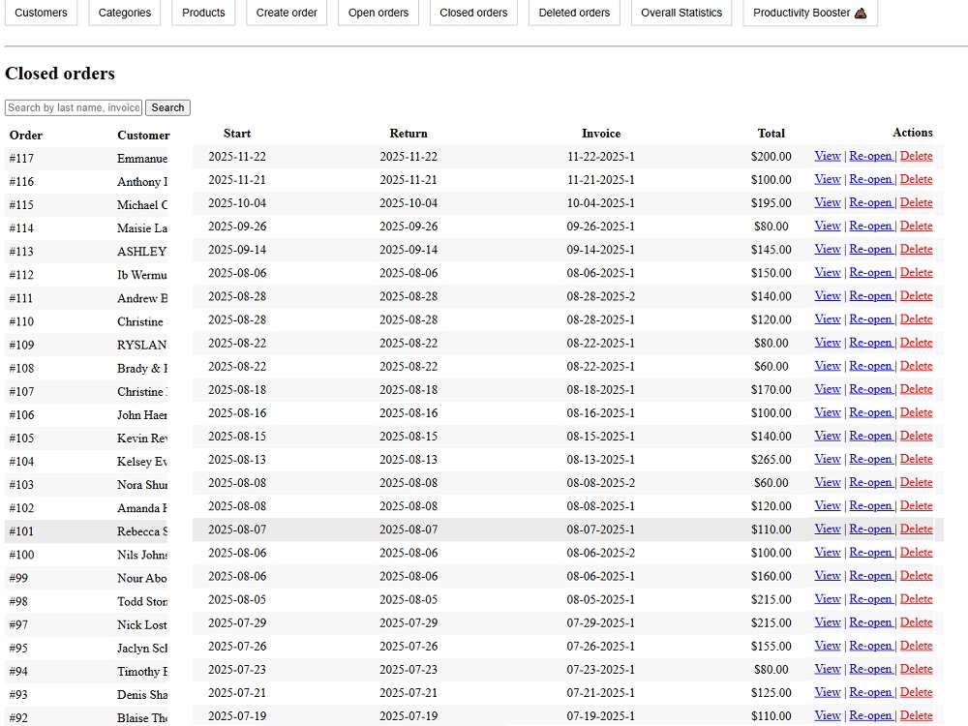This screenshot has height=726, width=968.
Task: View order #102
Action: coord(828,505)
